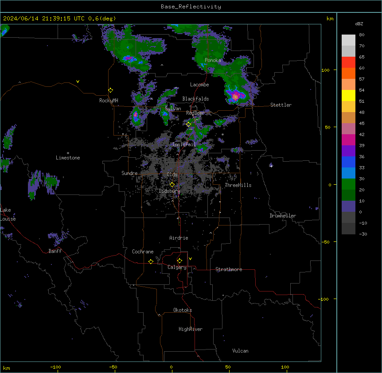Click the Banff label on the map

click(55, 251)
